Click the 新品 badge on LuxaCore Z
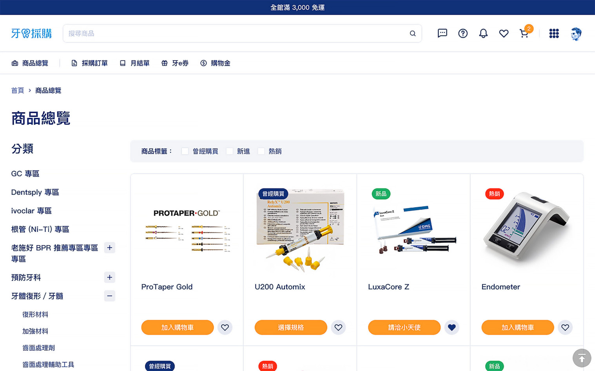Screen dimensions: 595x371 click(x=381, y=194)
